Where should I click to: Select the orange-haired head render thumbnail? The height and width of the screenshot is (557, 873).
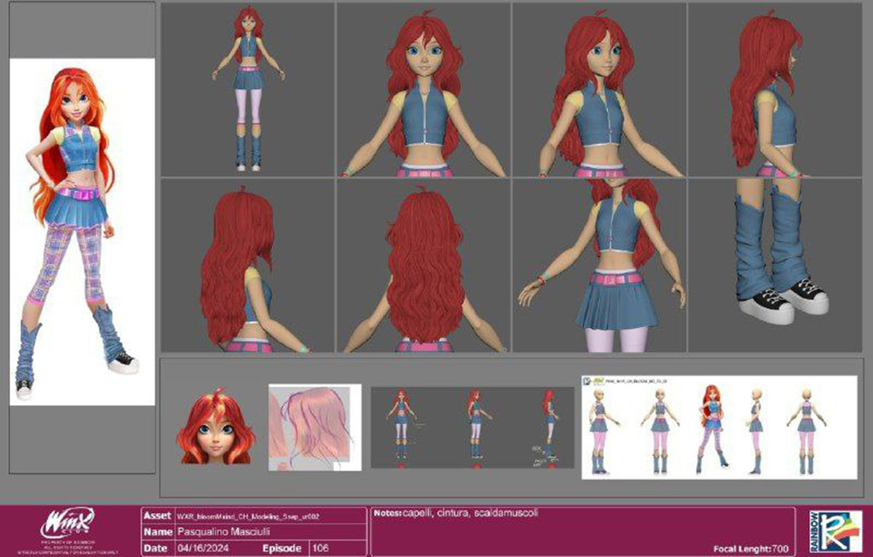click(x=216, y=426)
